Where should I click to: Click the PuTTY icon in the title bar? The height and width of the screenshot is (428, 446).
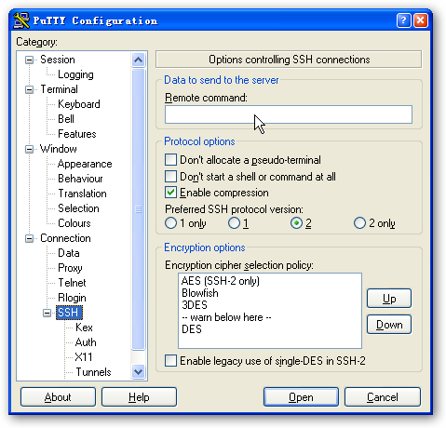click(x=21, y=20)
